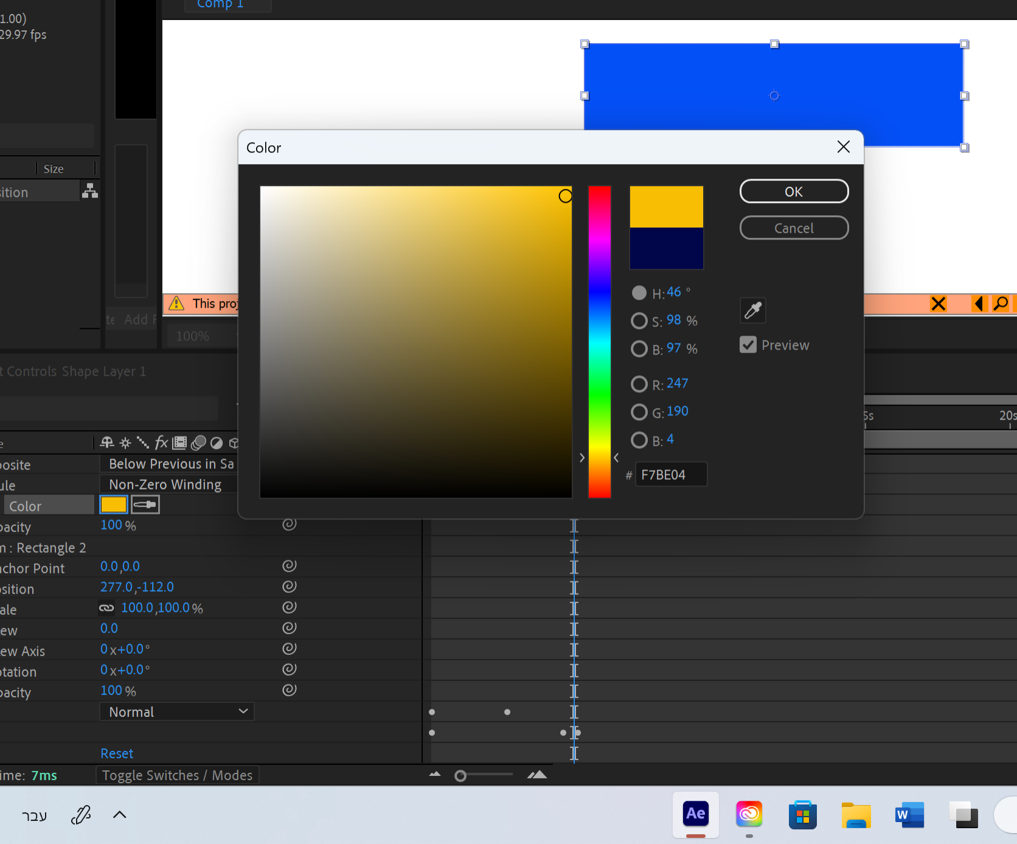Click the yellow Color fill swatch
Screen dimensions: 1017x844
point(113,504)
